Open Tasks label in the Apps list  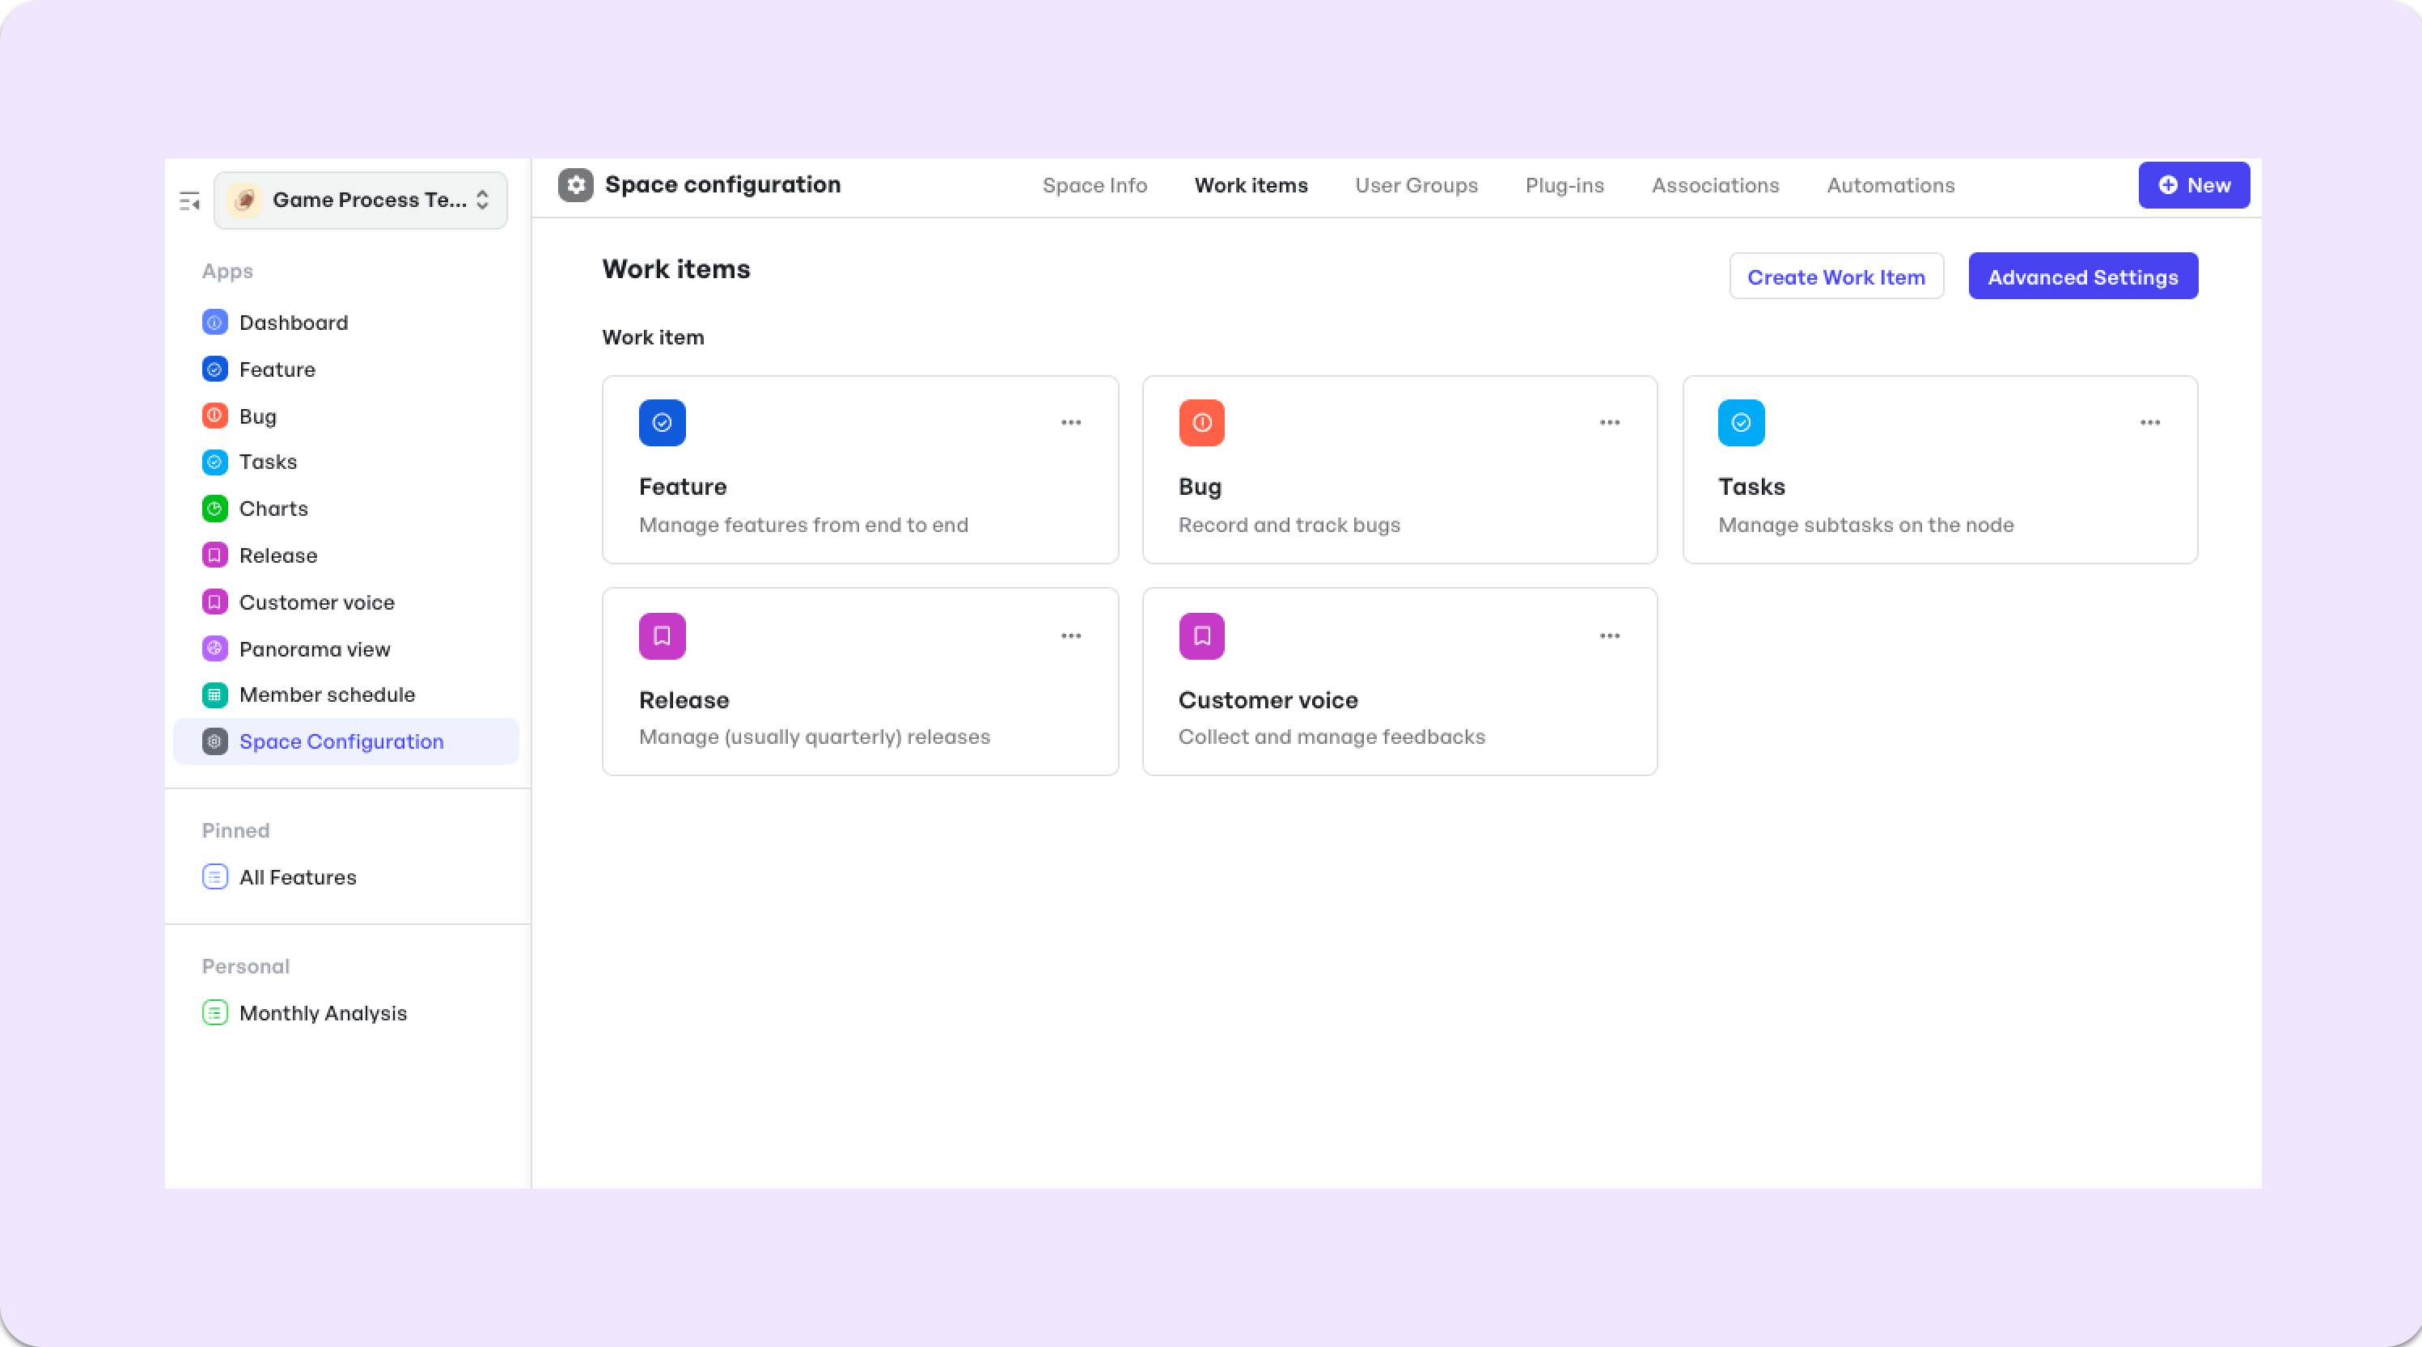[268, 462]
